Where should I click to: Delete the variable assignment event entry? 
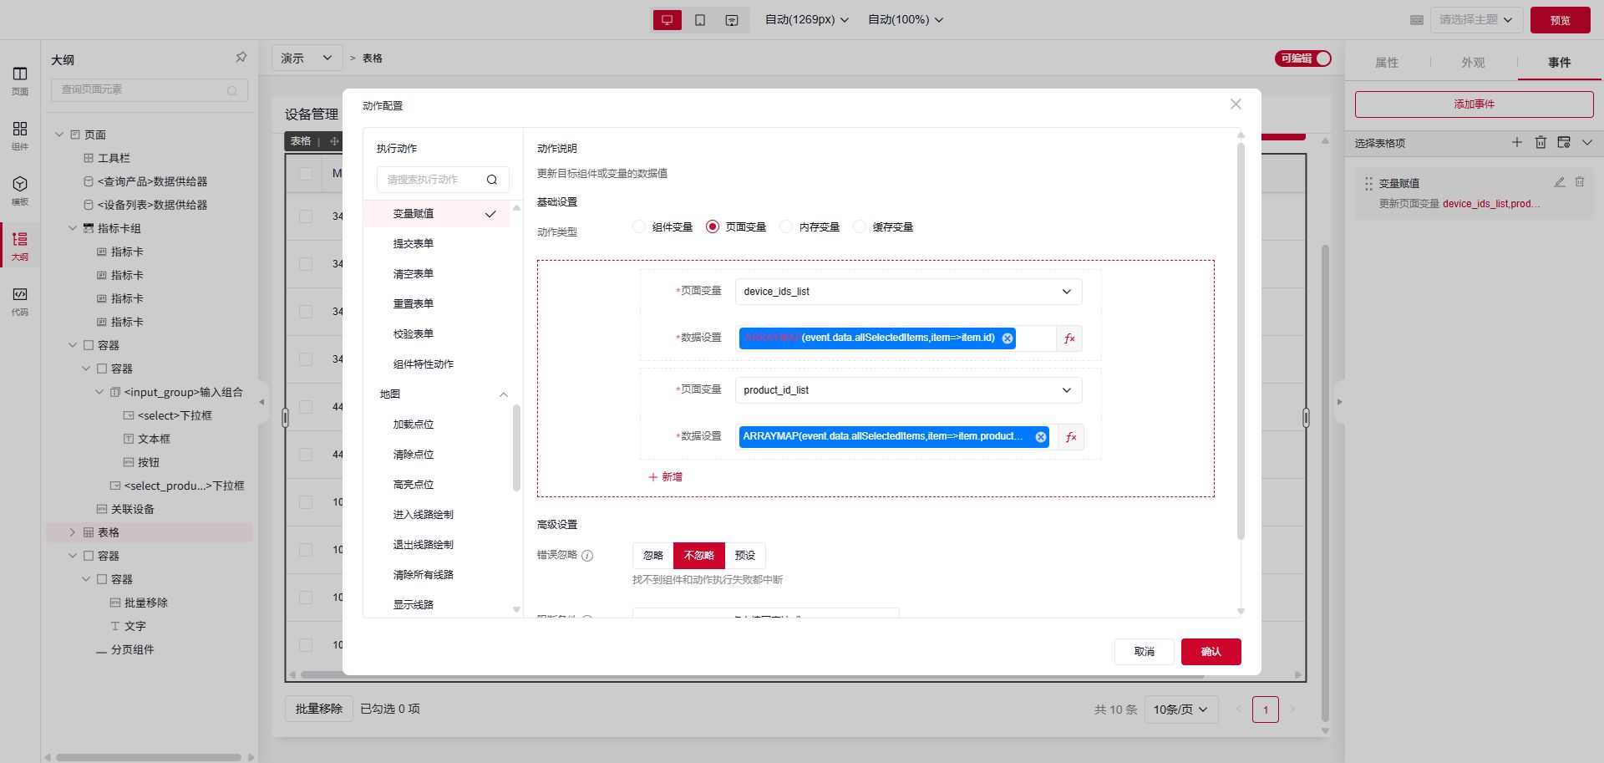tap(1579, 182)
